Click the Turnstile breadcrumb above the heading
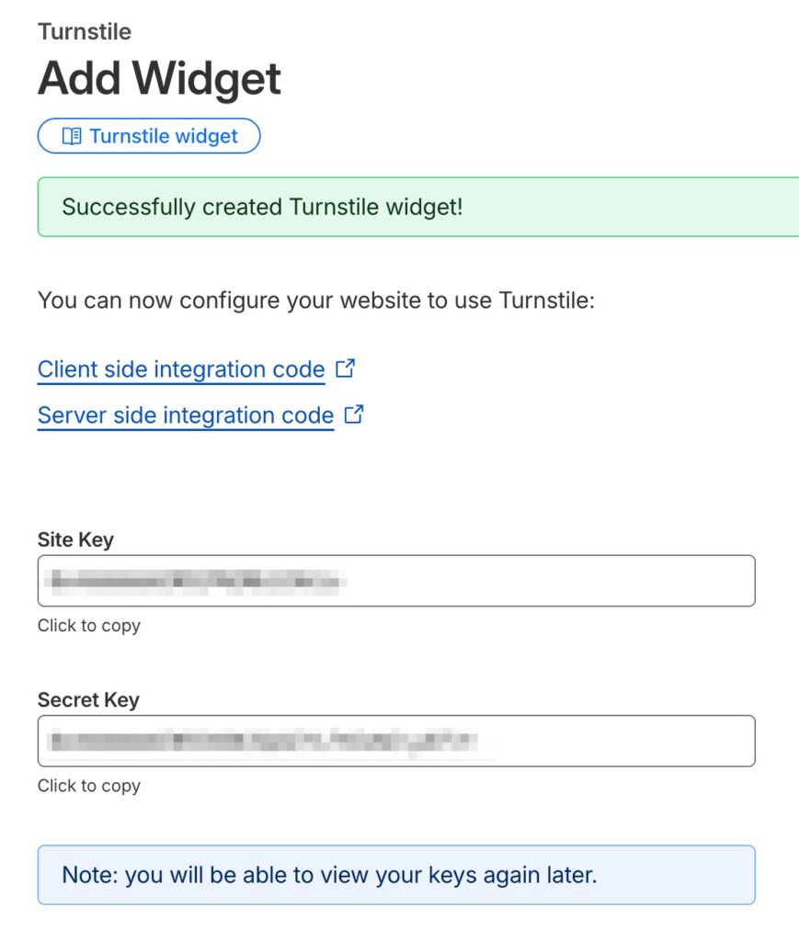The width and height of the screenshot is (799, 941). (85, 32)
